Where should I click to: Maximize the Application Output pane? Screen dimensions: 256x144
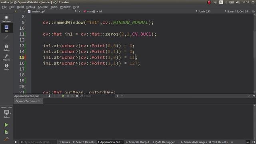click(x=254, y=96)
